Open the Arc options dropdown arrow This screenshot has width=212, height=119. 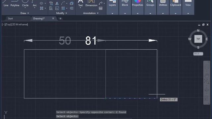pyautogui.click(x=34, y=8)
